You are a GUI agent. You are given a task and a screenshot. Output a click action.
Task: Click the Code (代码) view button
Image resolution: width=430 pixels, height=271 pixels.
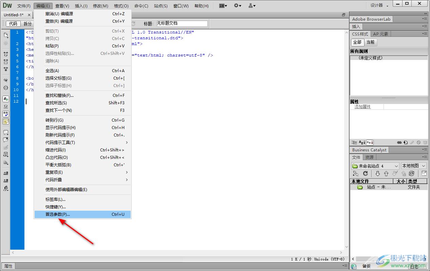pos(13,24)
